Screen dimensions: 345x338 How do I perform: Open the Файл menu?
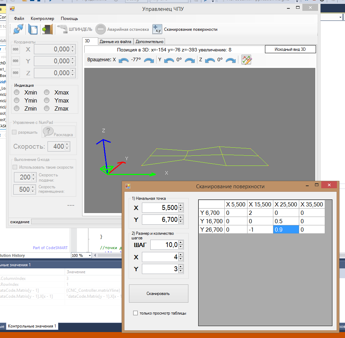19,19
